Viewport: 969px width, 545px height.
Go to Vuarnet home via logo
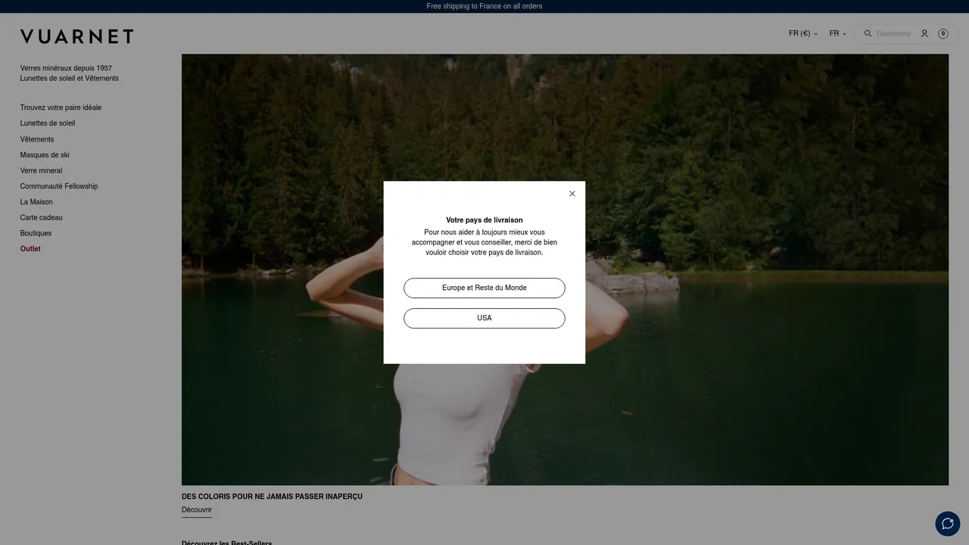point(76,36)
